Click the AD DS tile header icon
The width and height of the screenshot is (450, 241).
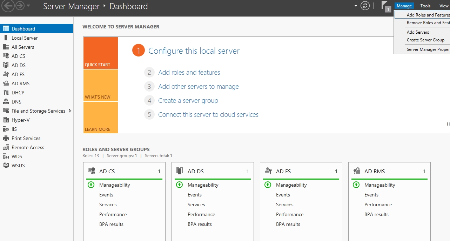pyautogui.click(x=180, y=171)
